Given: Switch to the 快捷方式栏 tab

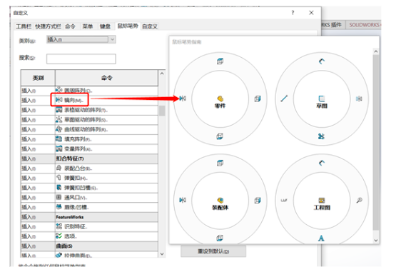Looking at the screenshot, I should coord(48,26).
